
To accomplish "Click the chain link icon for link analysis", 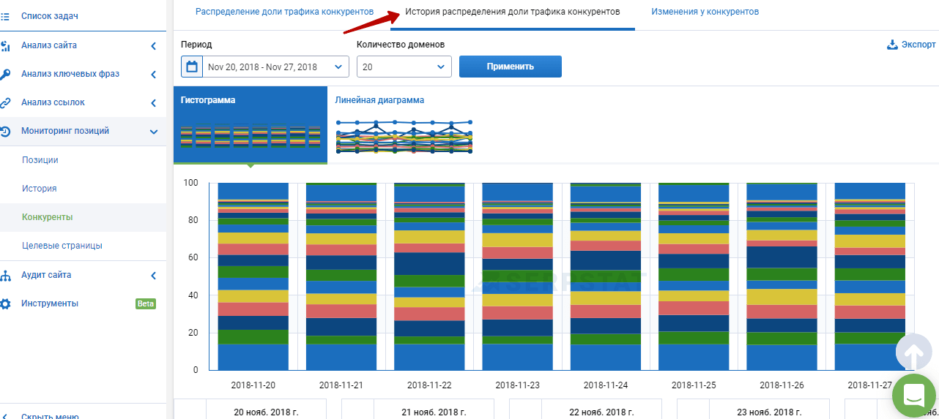I will point(6,102).
